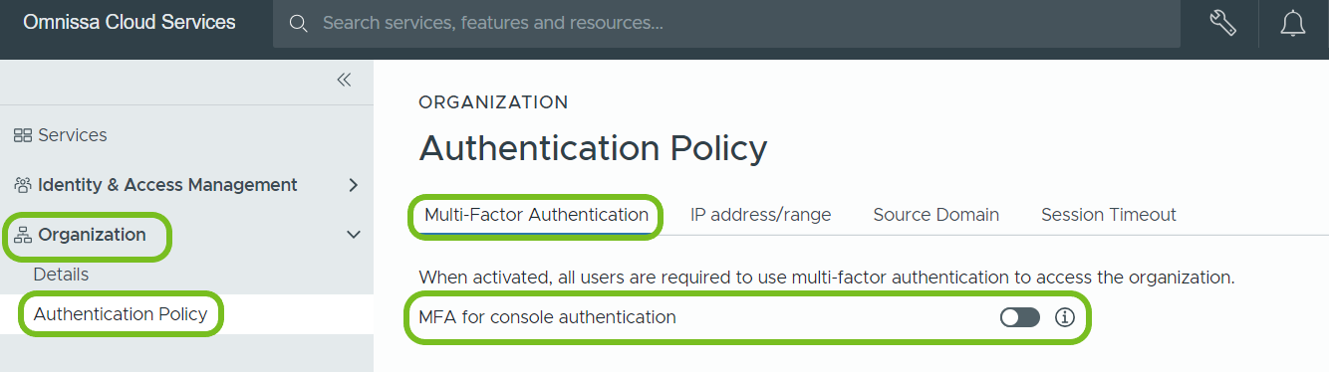
Task: Click the MFA for console authentication label
Action: point(547,317)
